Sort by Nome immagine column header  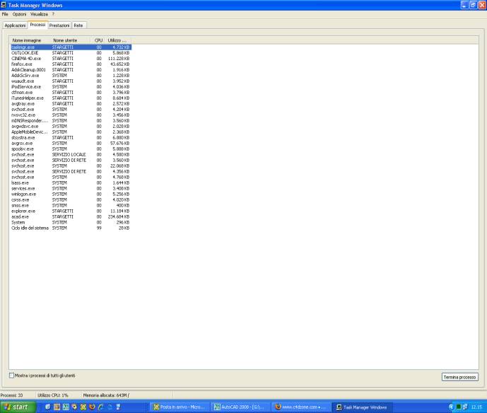pyautogui.click(x=30, y=40)
